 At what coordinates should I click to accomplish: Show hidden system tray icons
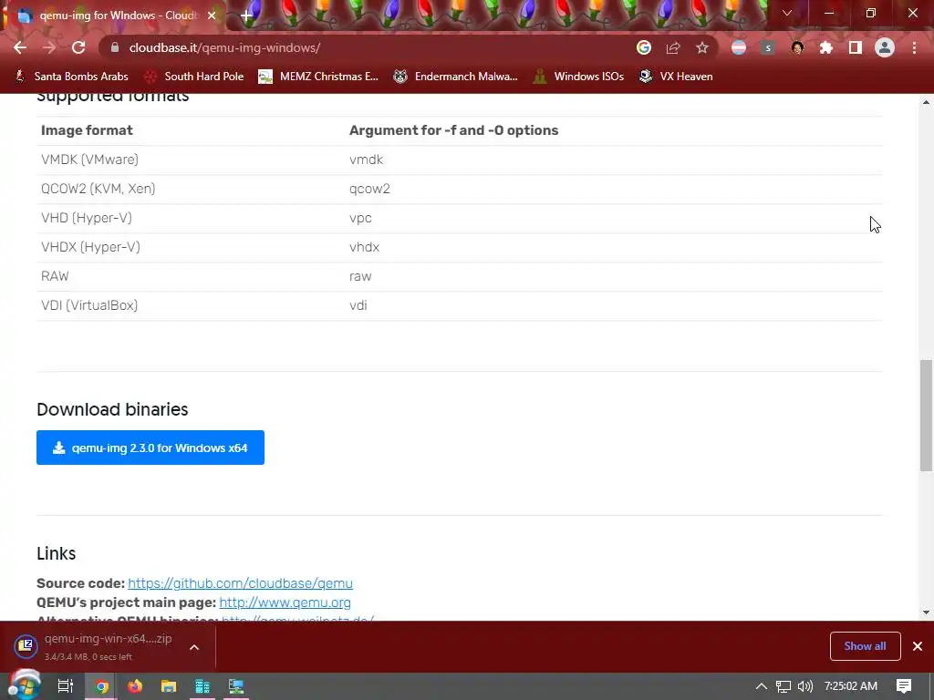click(762, 686)
